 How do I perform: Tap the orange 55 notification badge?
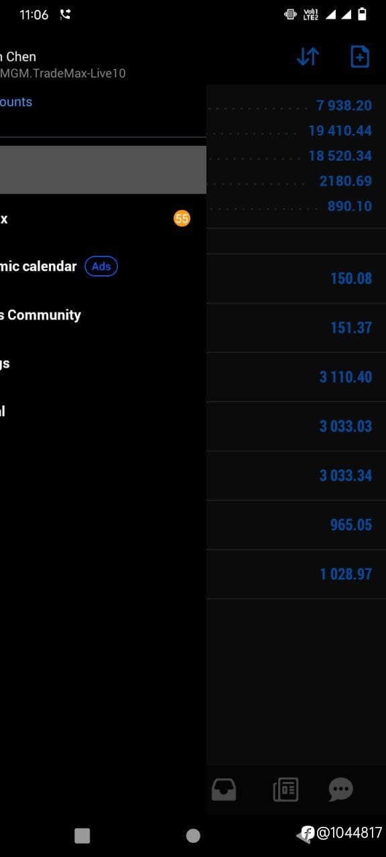pos(182,218)
